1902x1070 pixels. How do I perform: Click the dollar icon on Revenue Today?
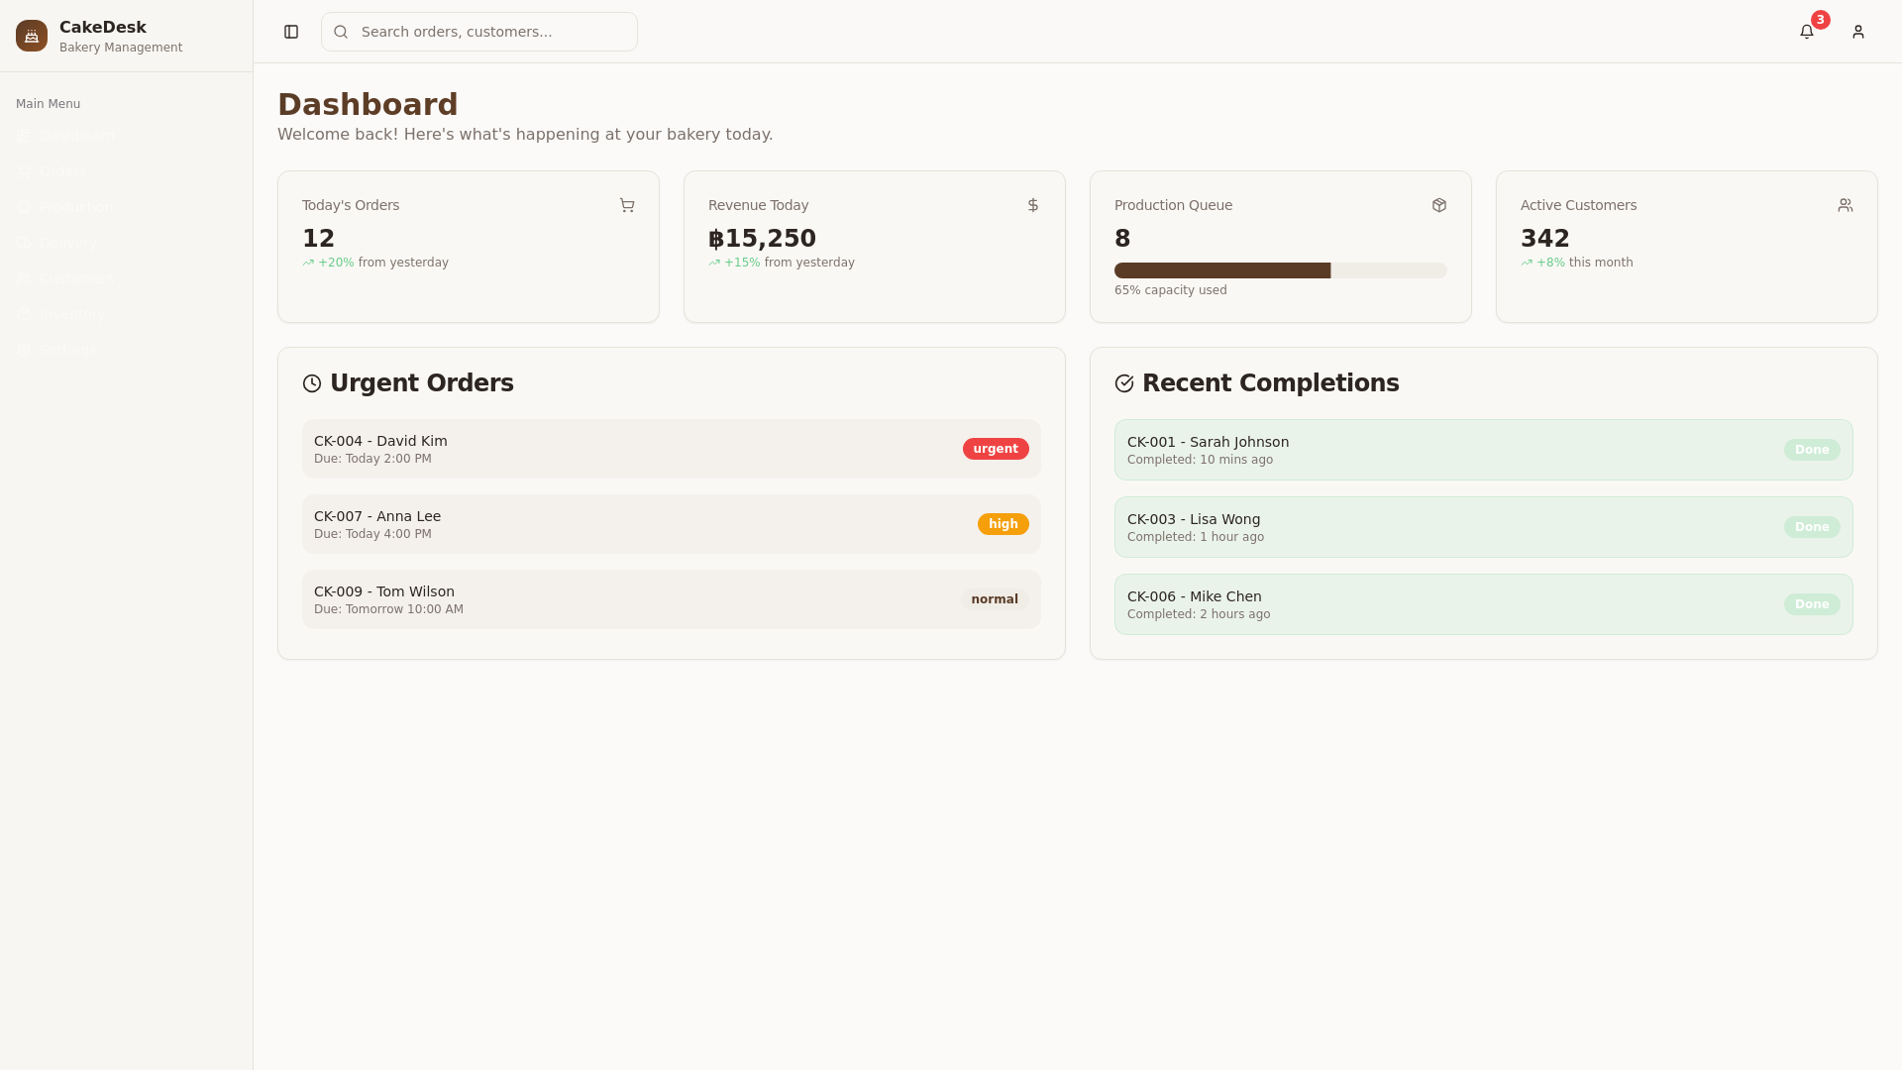(1033, 205)
